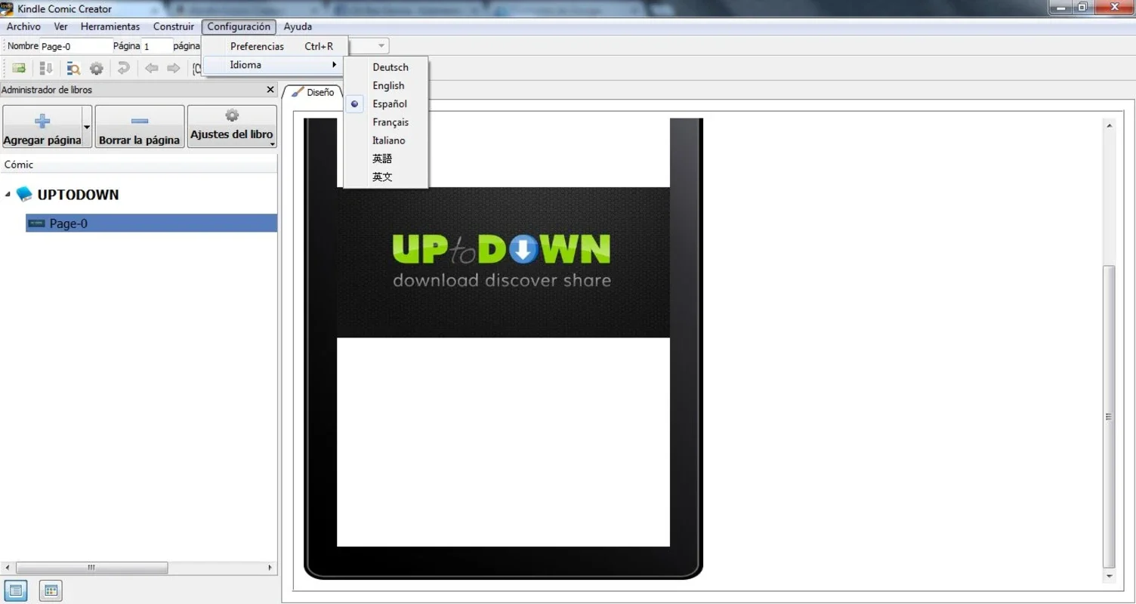
Task: Close the Administrador de libros panel
Action: click(270, 90)
